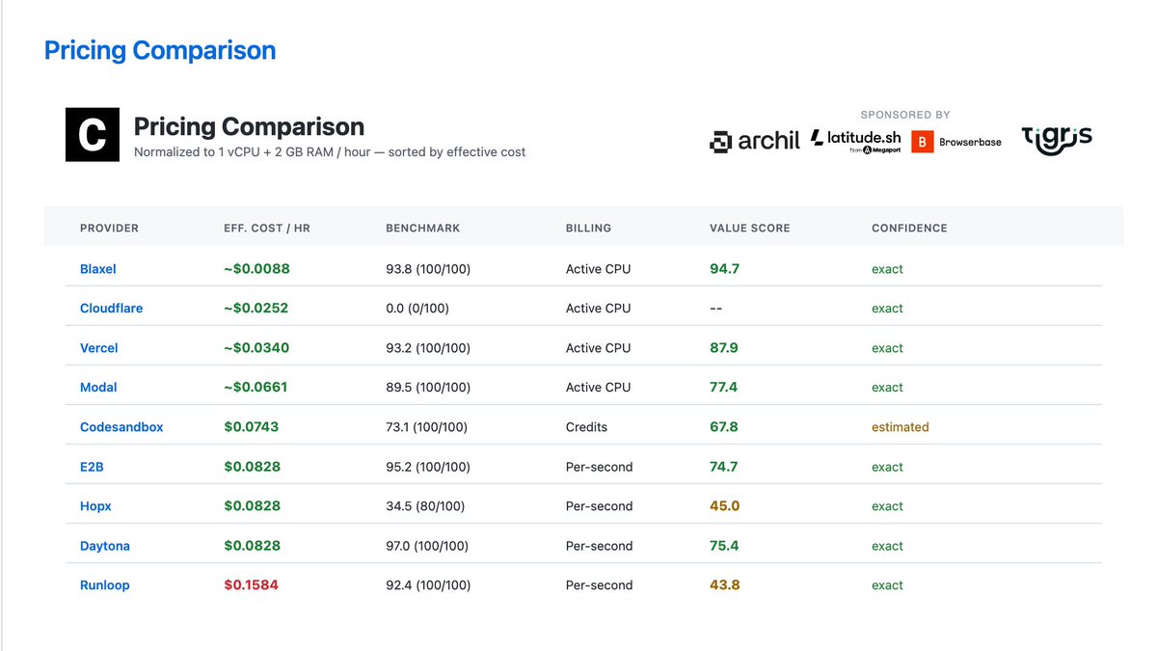Screen dimensions: 1157x651
Task: Click benchmark 89.5 (100/100) cell
Action: [x=428, y=388]
